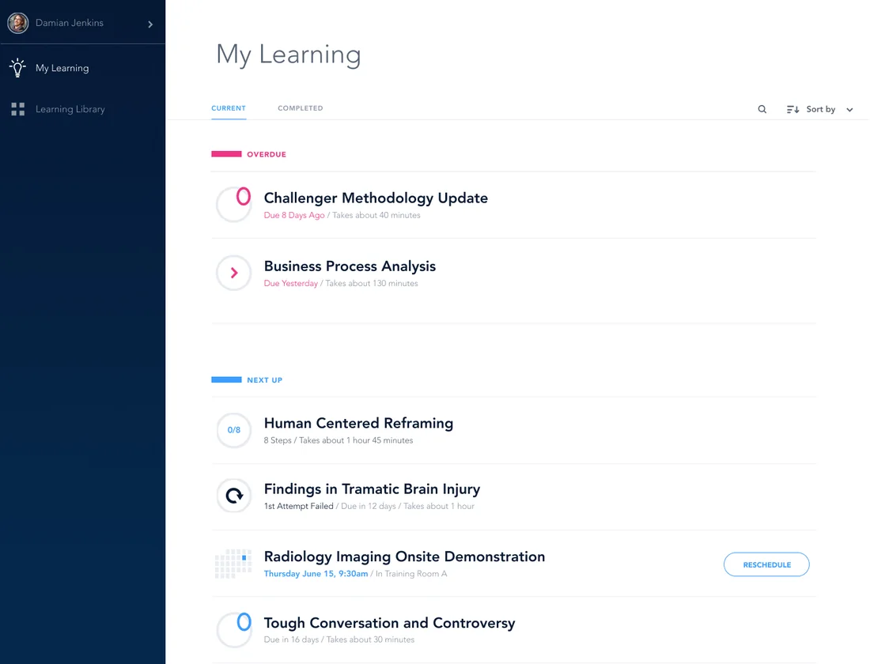Click the retry icon for Brain Injury
The width and height of the screenshot is (870, 664).
click(x=233, y=496)
